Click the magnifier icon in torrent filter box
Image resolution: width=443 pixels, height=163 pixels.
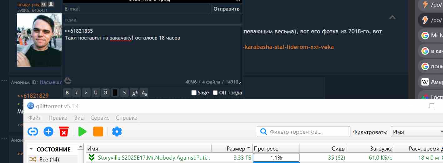pyautogui.click(x=264, y=132)
